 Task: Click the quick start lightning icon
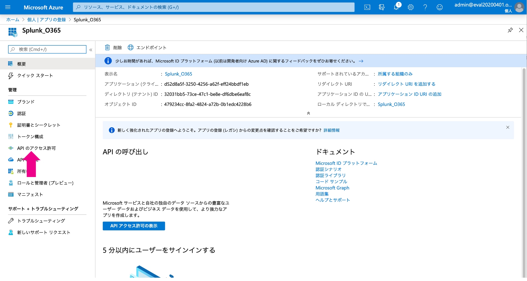click(x=11, y=76)
